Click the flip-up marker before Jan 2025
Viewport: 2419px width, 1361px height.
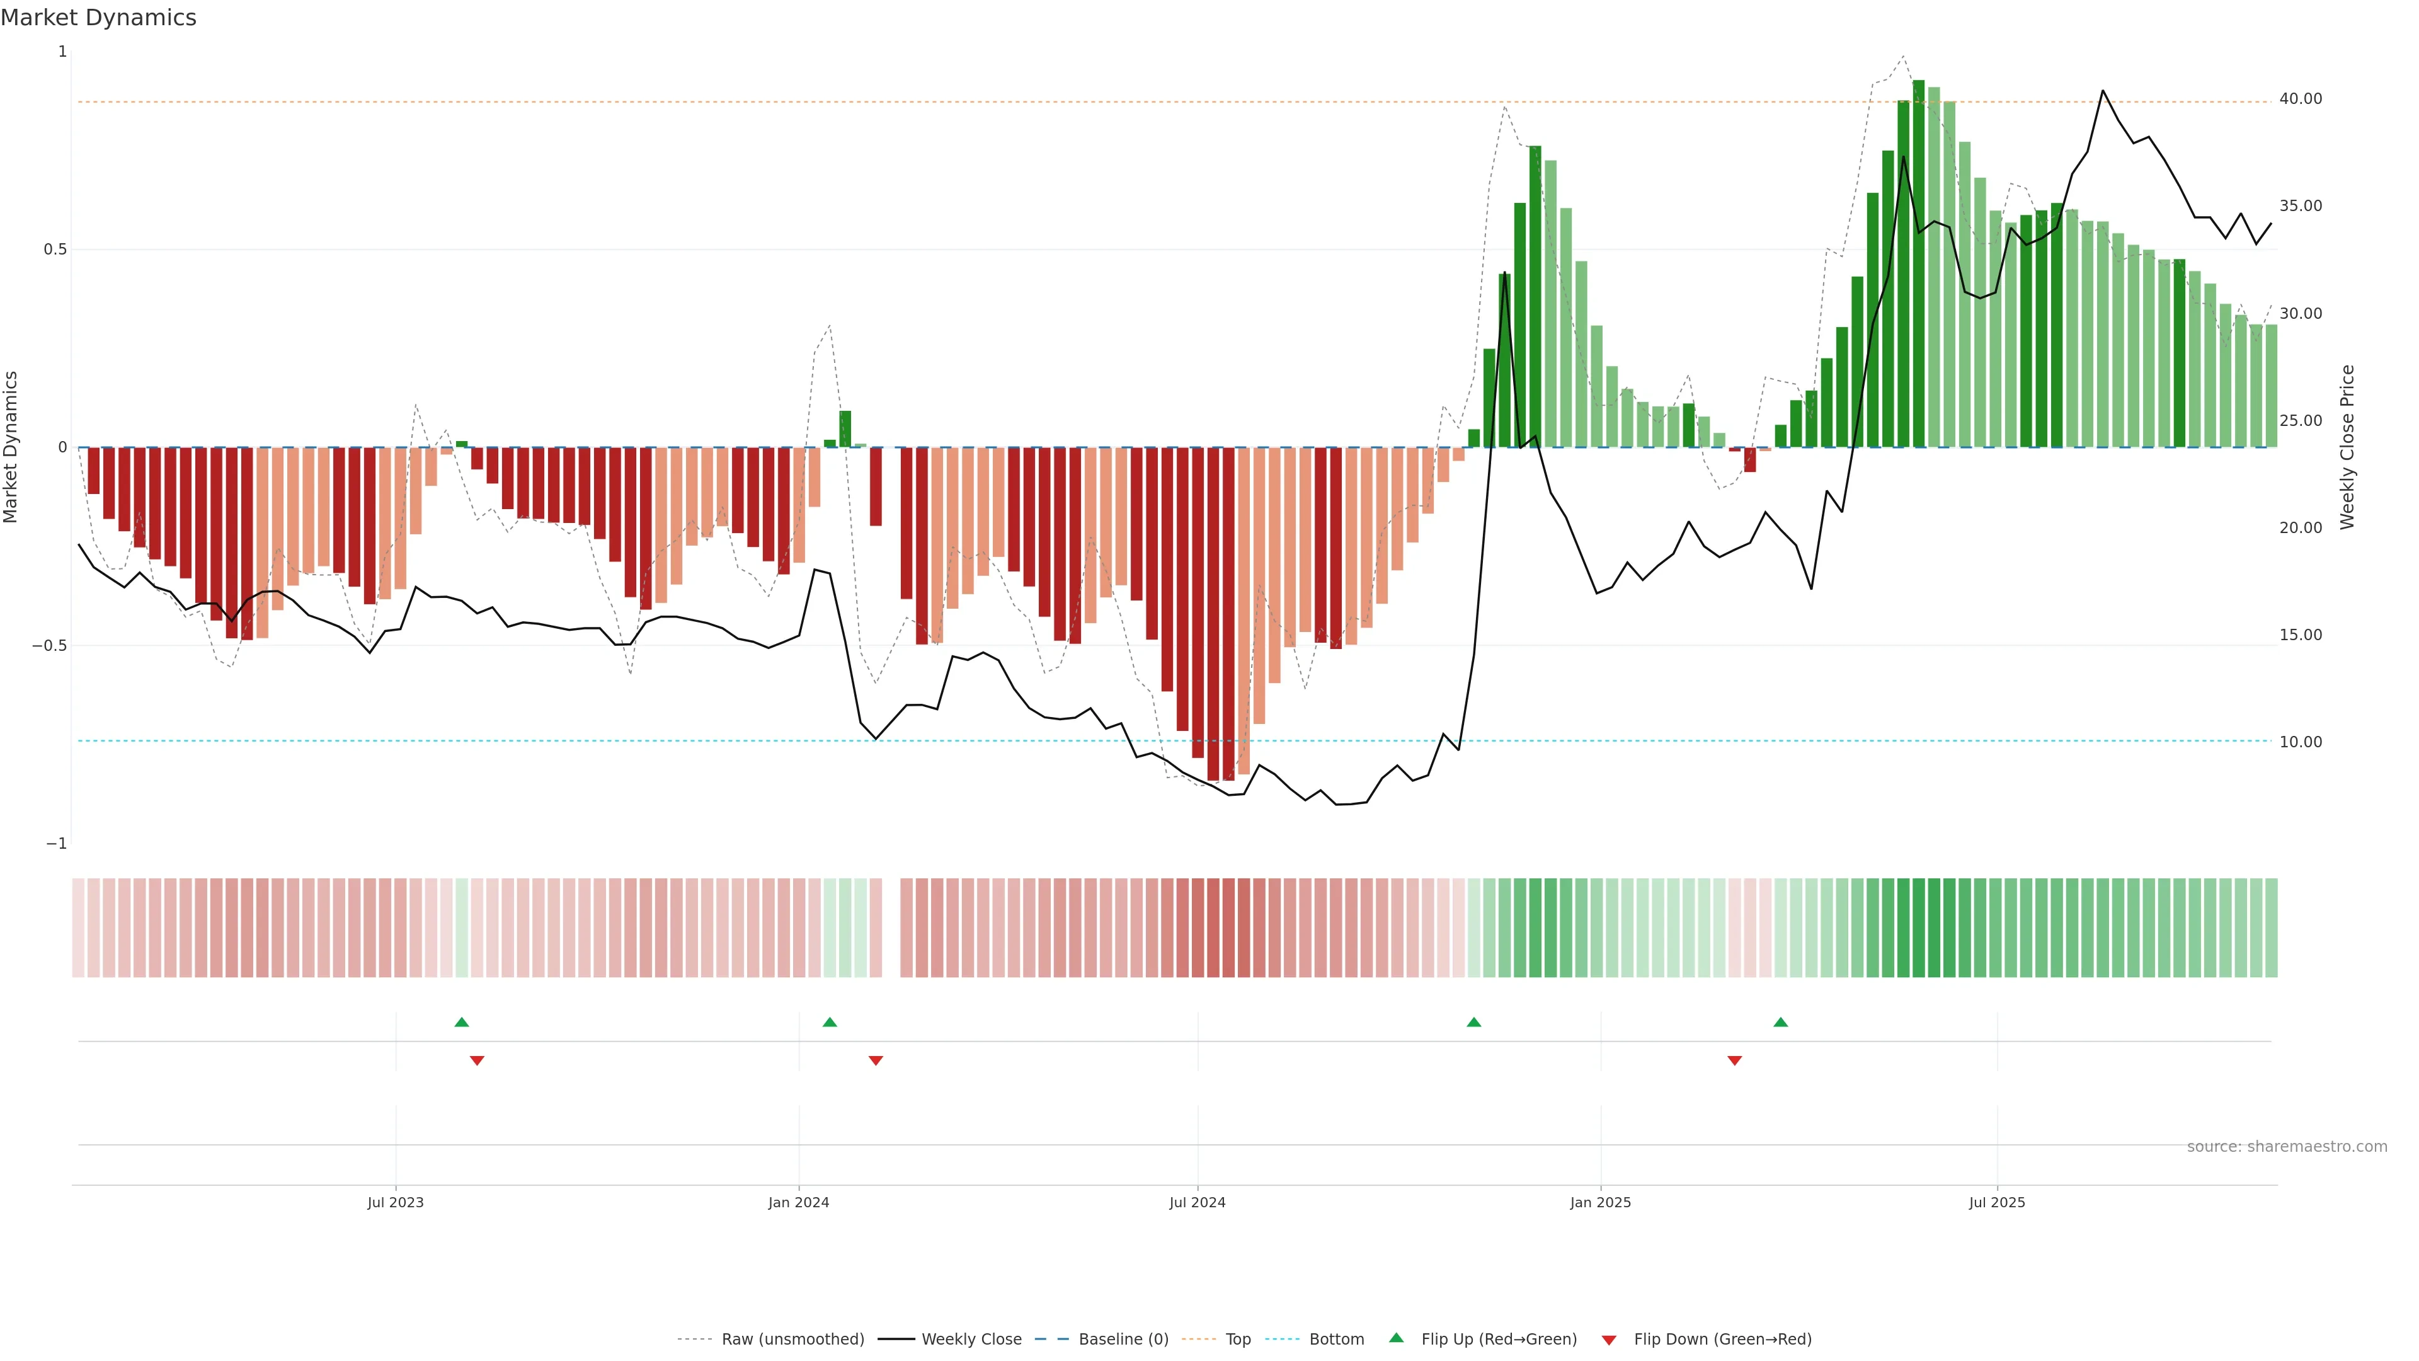tap(1473, 1022)
